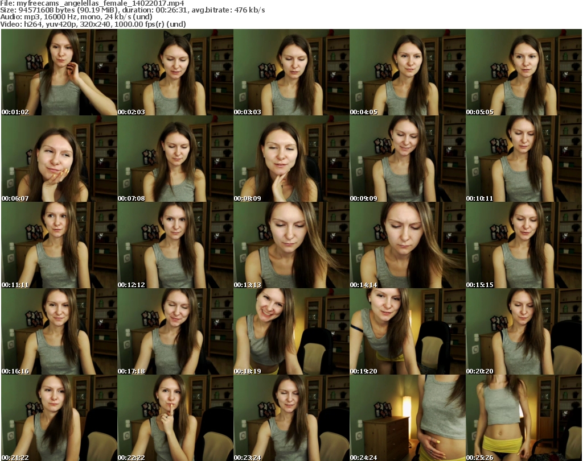The image size is (583, 461).
Task: Click the Video h264 info line
Action: point(93,24)
